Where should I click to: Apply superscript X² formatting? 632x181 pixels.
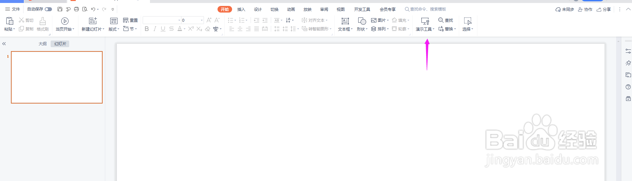point(191,29)
